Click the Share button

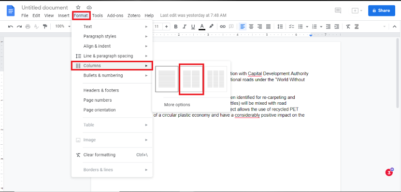pyautogui.click(x=382, y=11)
